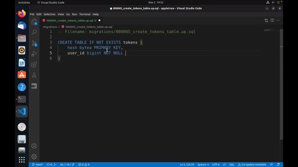Synchronize changes in status bar
The height and width of the screenshot is (167, 298).
[52, 165]
